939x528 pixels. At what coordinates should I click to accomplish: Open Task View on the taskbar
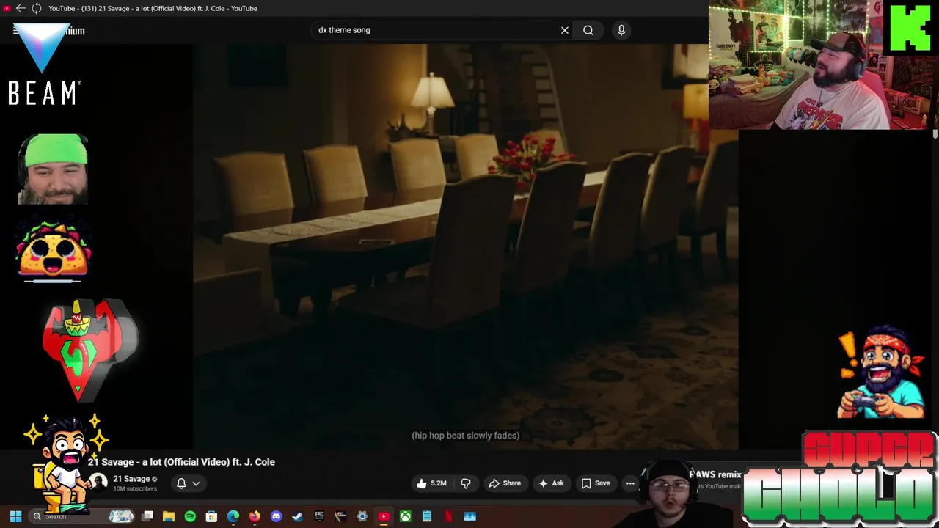click(147, 516)
